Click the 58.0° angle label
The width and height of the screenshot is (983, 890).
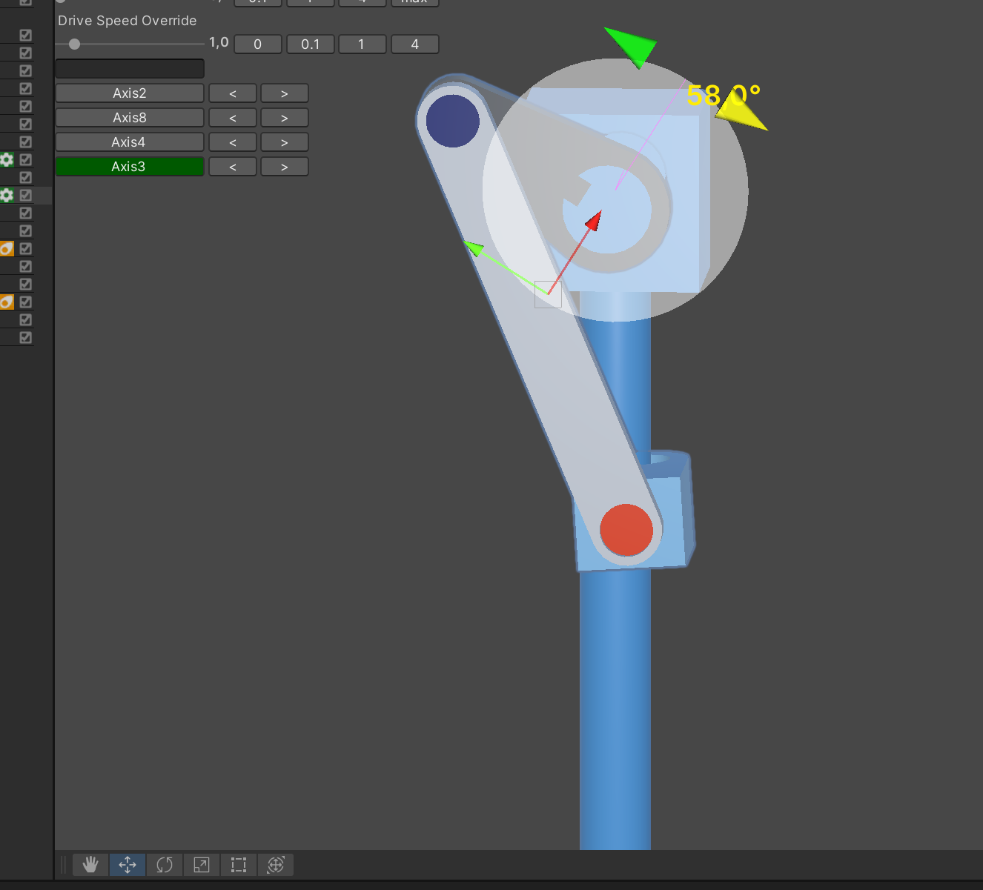click(724, 95)
